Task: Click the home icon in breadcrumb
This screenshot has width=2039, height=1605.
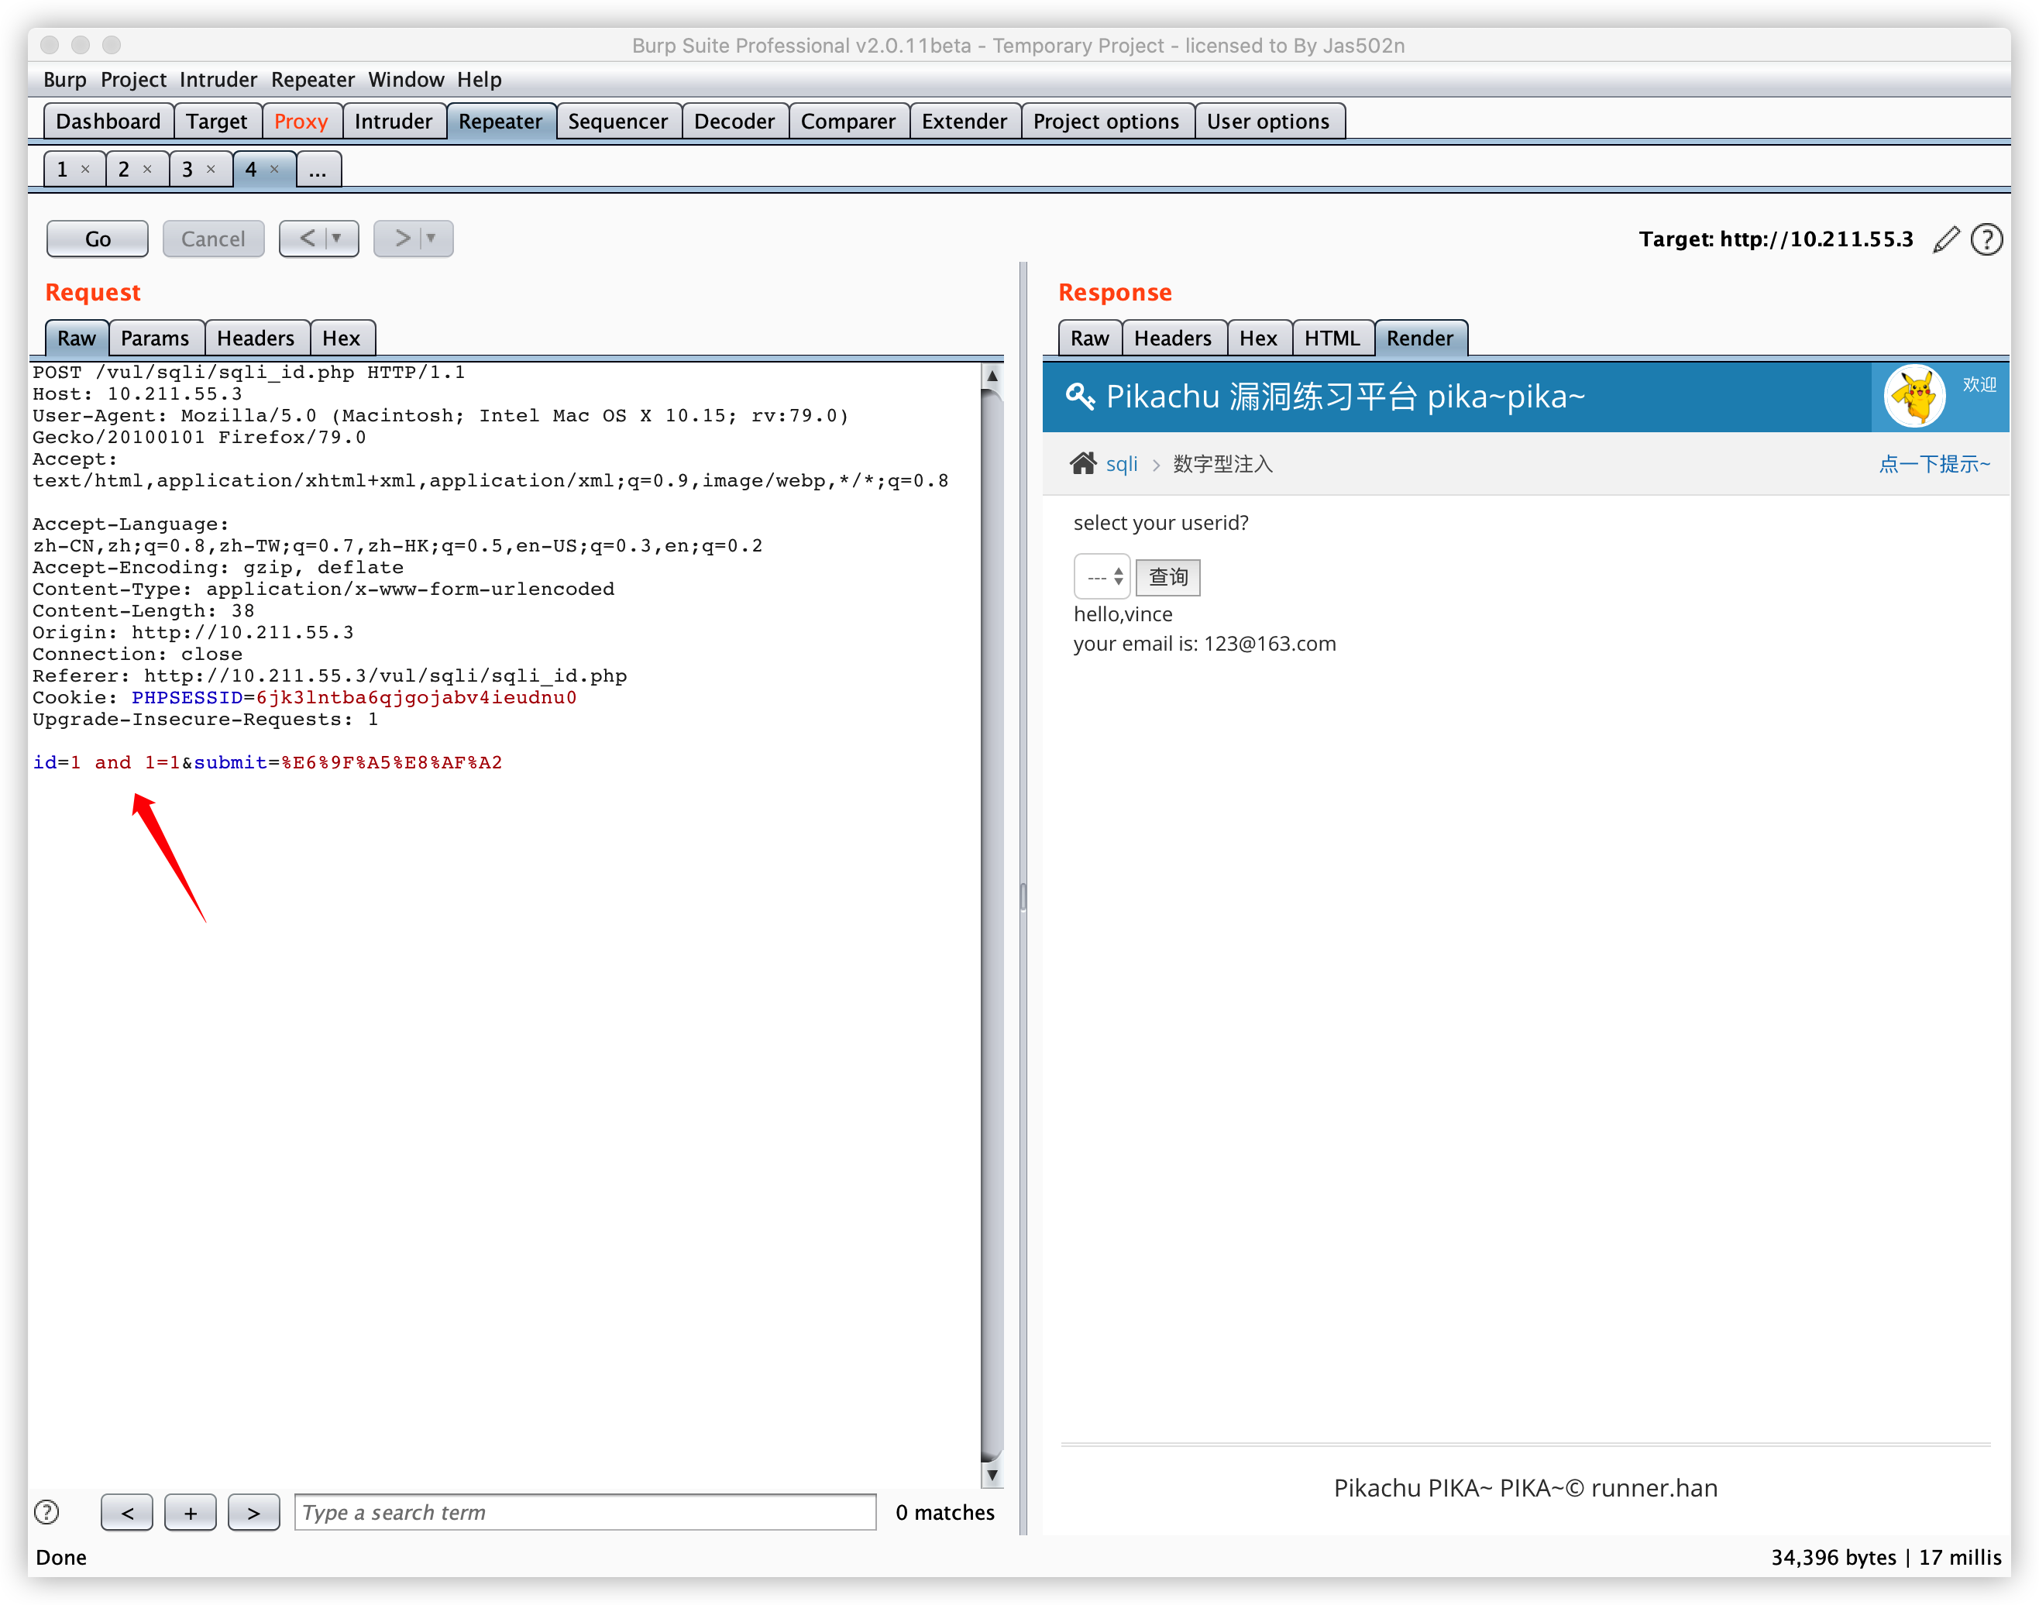Action: point(1082,463)
